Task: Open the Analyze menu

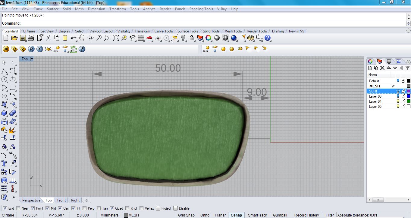Action: coord(149,9)
